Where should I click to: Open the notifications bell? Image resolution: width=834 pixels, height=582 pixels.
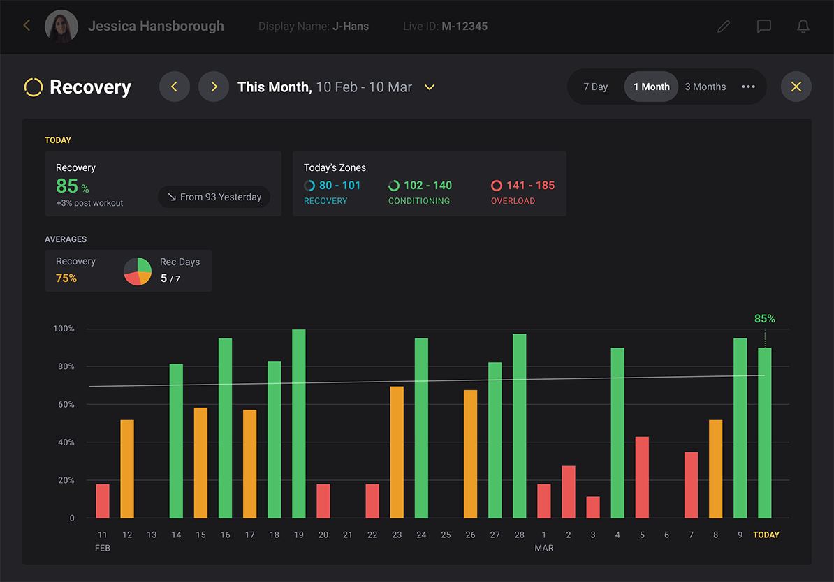pyautogui.click(x=803, y=27)
